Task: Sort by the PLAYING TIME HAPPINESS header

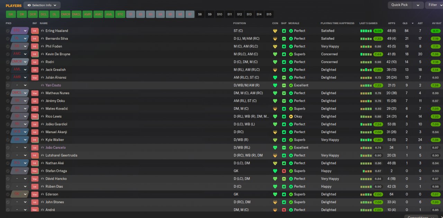Action: coord(337,23)
